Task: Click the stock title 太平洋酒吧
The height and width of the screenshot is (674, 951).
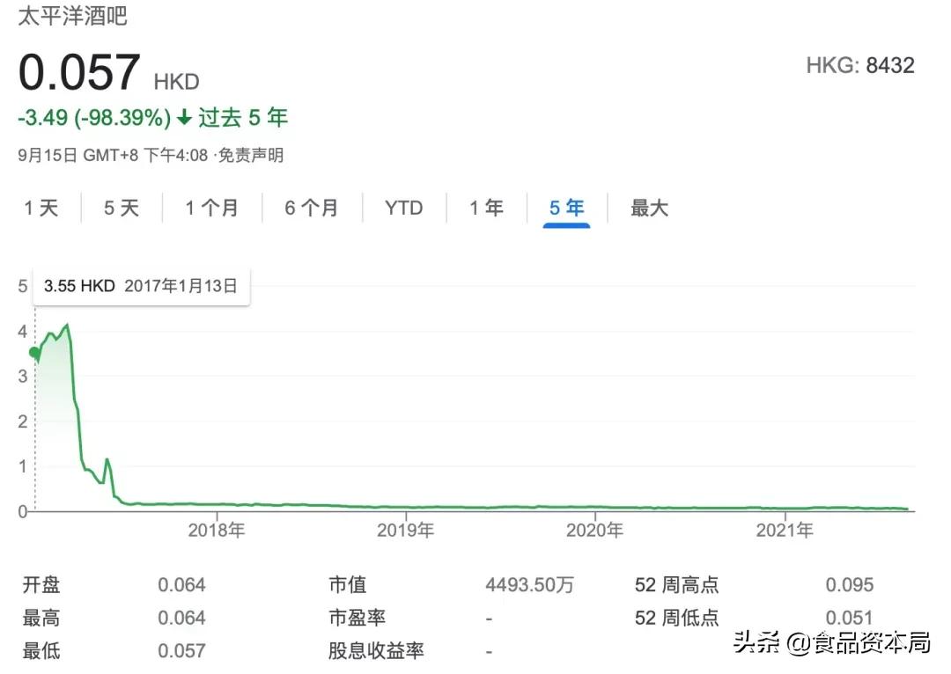Action: pyautogui.click(x=70, y=16)
